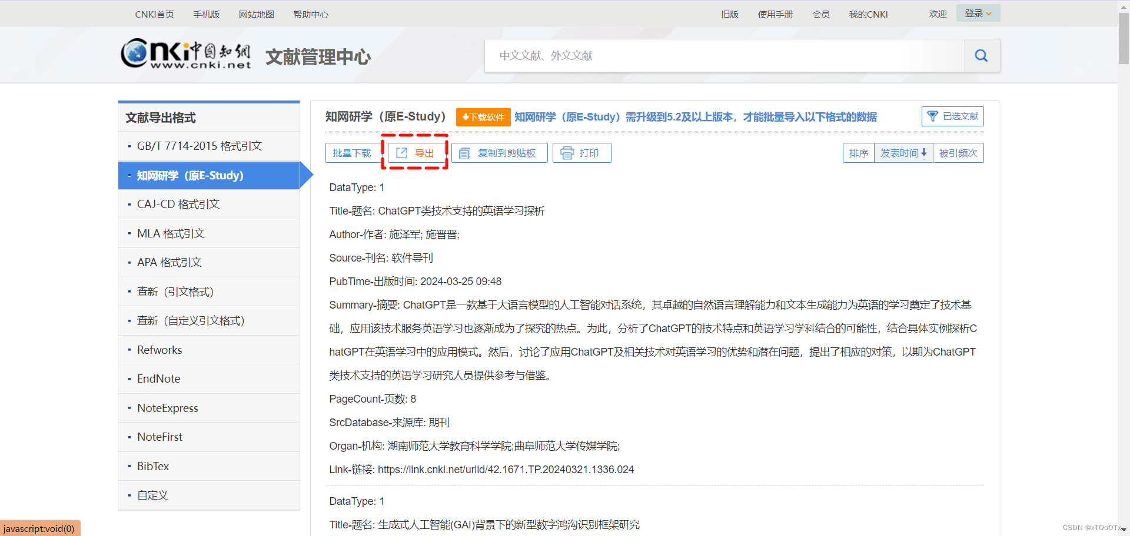This screenshot has height=536, width=1130.
Task: Open 旧版 link
Action: point(730,14)
